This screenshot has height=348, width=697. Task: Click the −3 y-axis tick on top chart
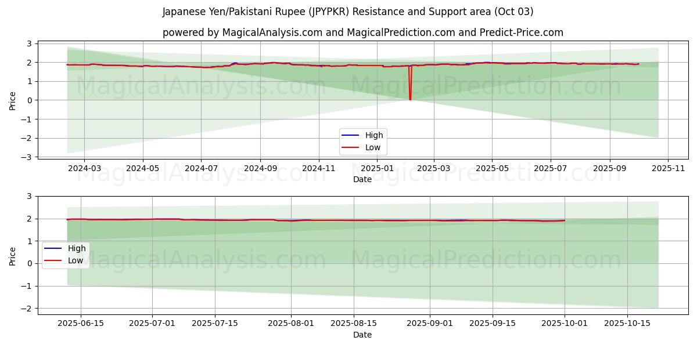27,157
